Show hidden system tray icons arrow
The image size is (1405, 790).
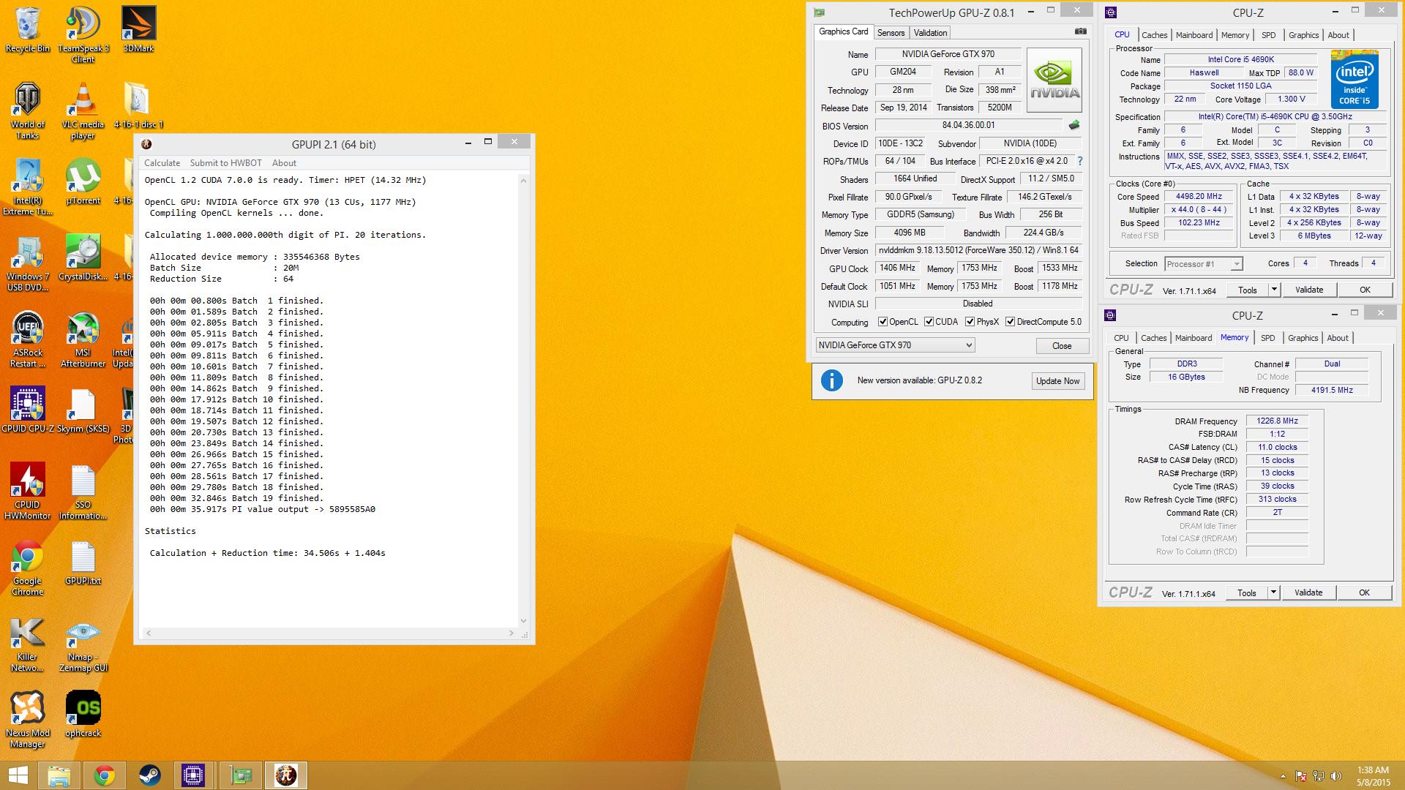tap(1283, 776)
